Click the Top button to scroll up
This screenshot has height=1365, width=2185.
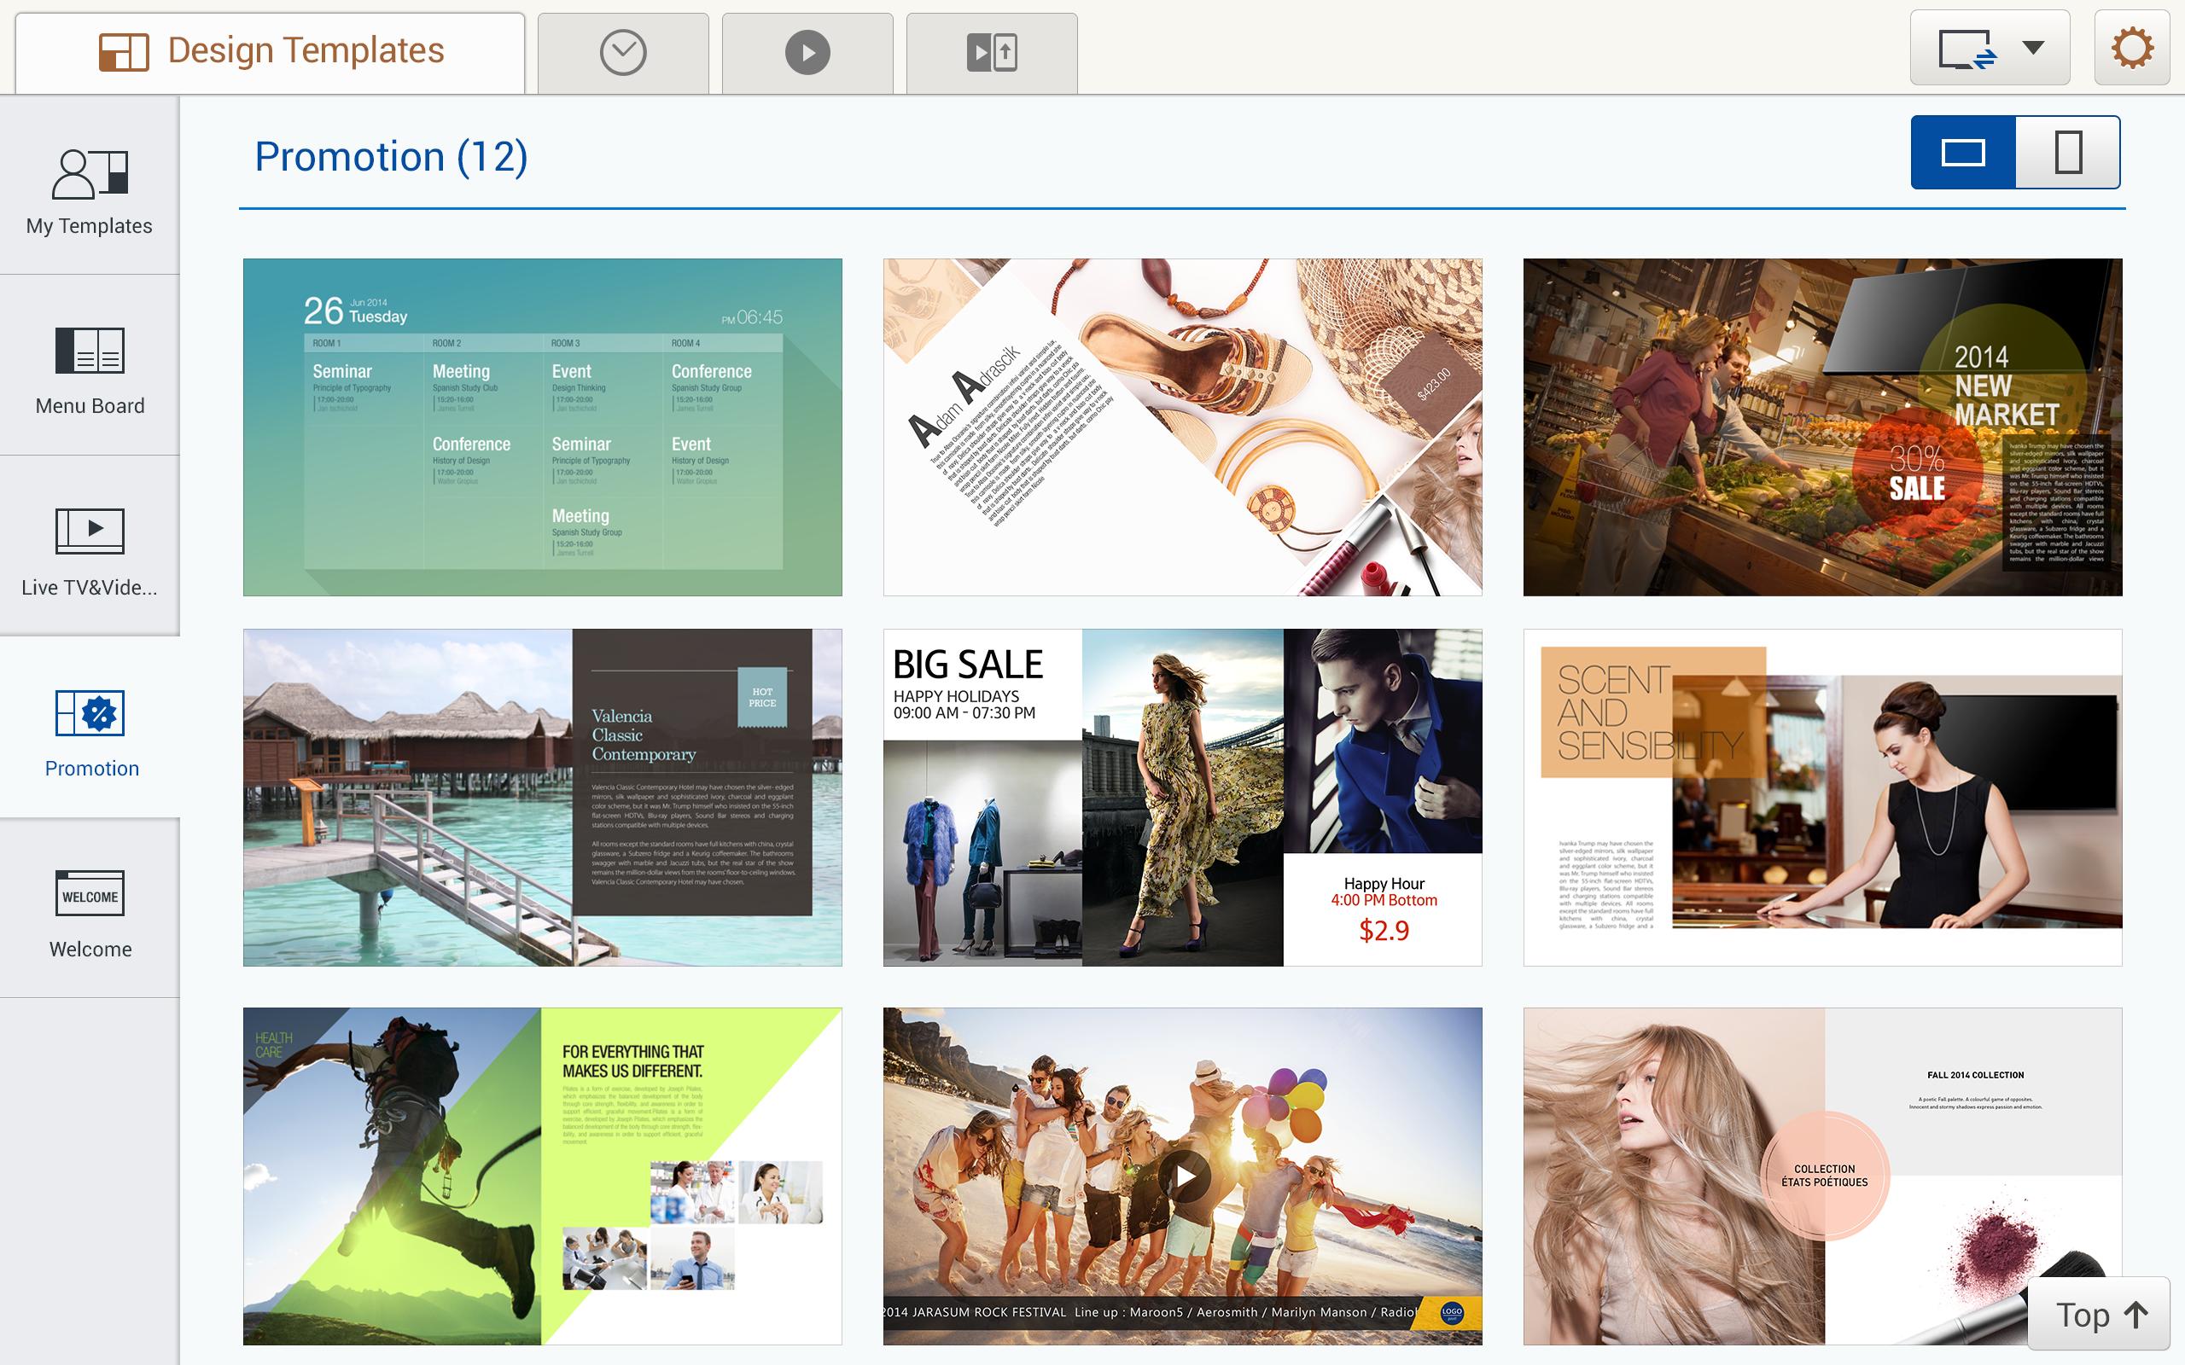coord(2097,1315)
